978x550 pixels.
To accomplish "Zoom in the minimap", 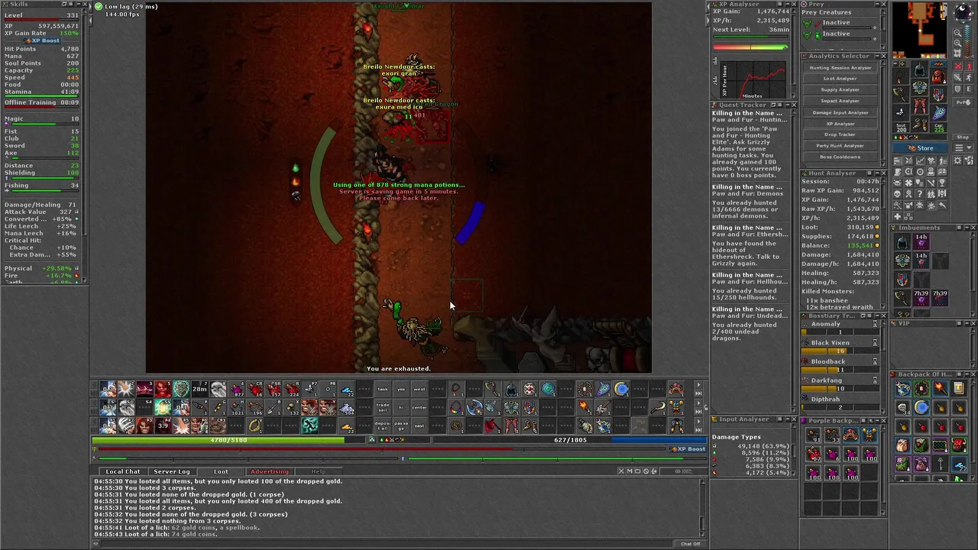I will tap(957, 43).
